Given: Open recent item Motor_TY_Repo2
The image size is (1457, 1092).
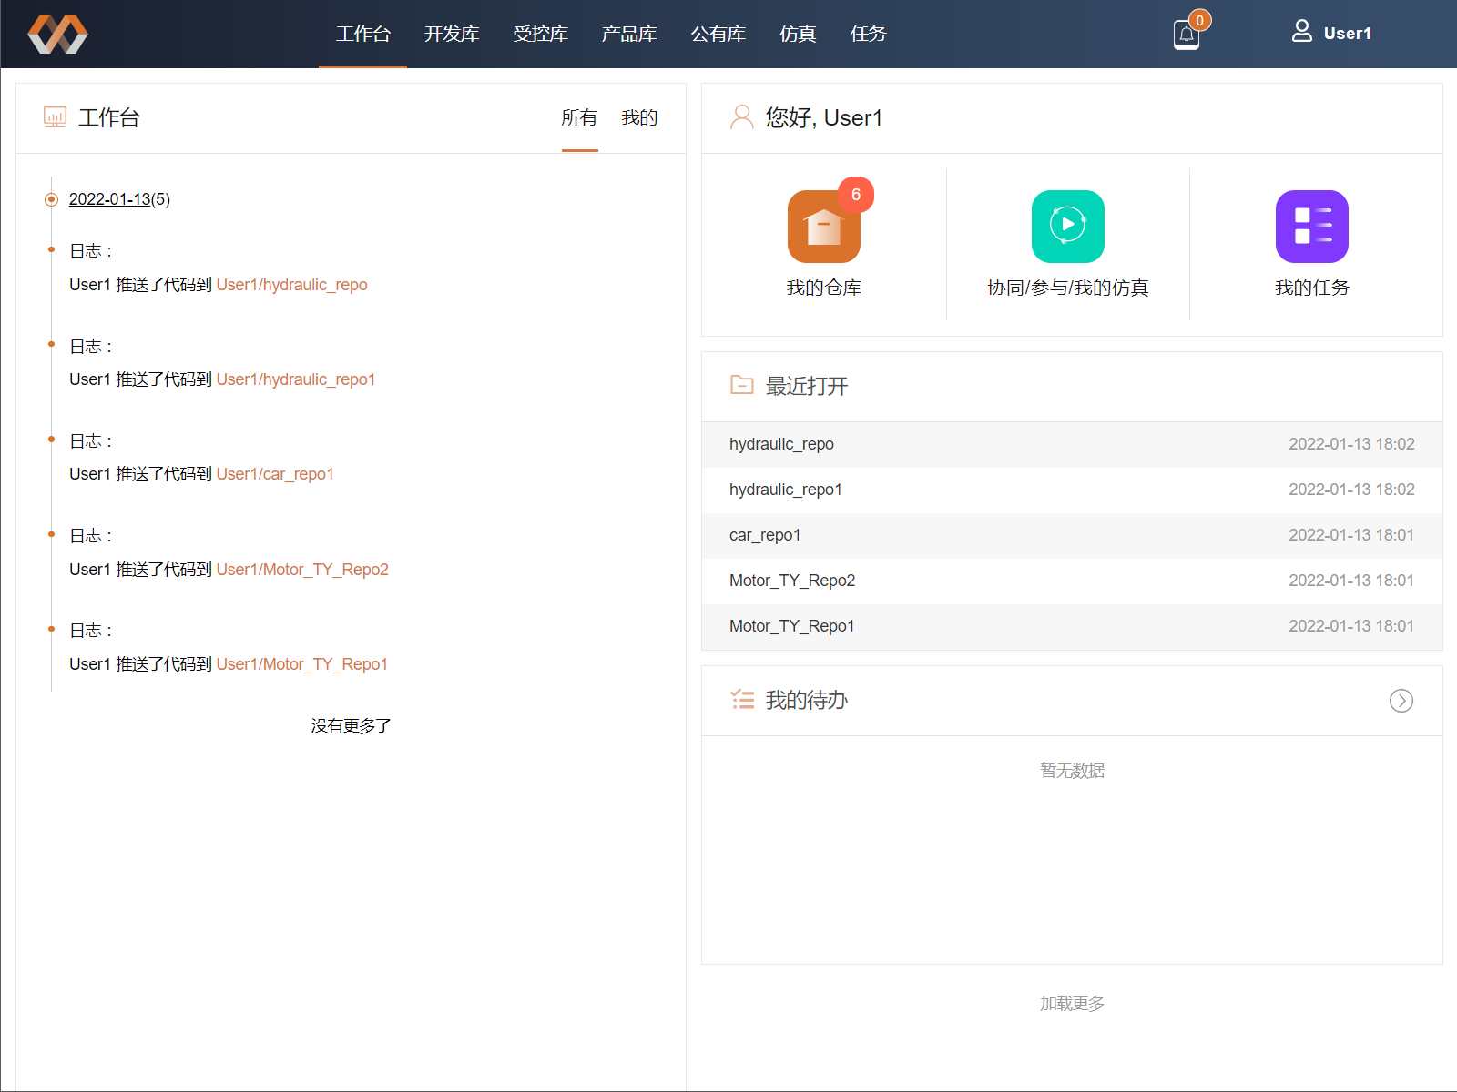Looking at the screenshot, I should [x=1072, y=581].
